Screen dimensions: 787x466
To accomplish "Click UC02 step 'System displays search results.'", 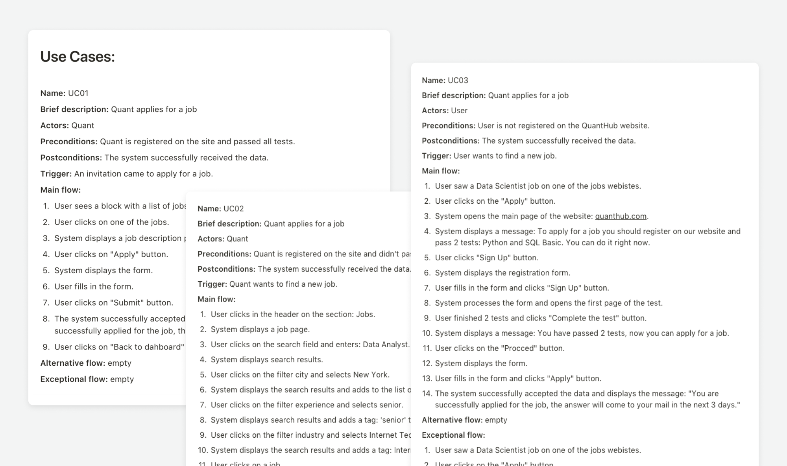I will coord(267,359).
